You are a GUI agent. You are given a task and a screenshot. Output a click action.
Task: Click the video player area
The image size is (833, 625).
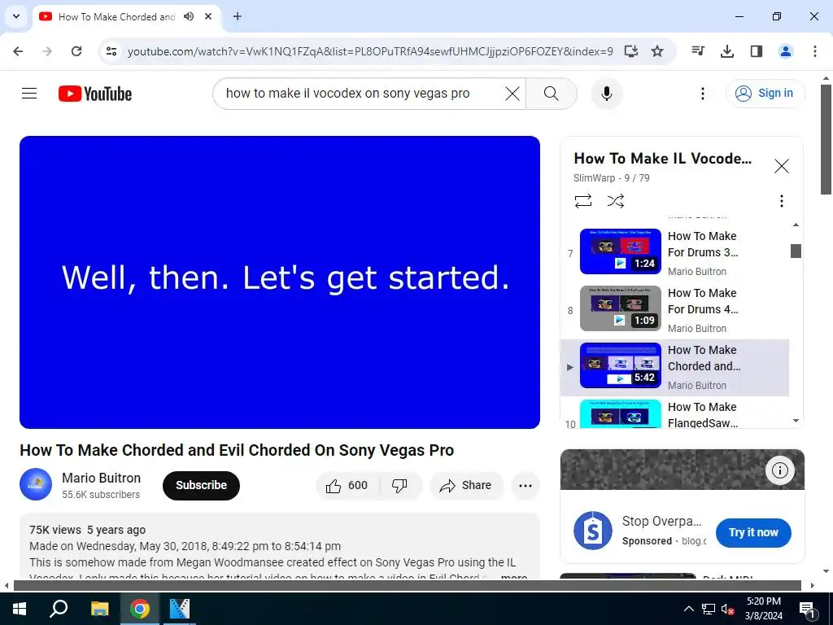280,282
